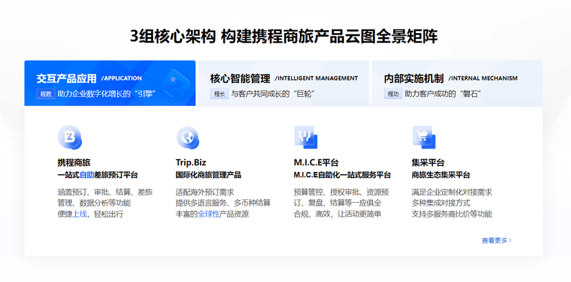The width and height of the screenshot is (571, 282).
Task: Click the 国际化商旅管理产品 subtitle
Action: 208,175
